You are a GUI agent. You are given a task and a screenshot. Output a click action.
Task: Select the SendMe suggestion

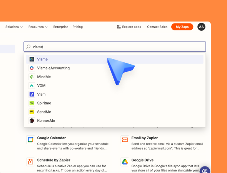pyautogui.click(x=115, y=112)
